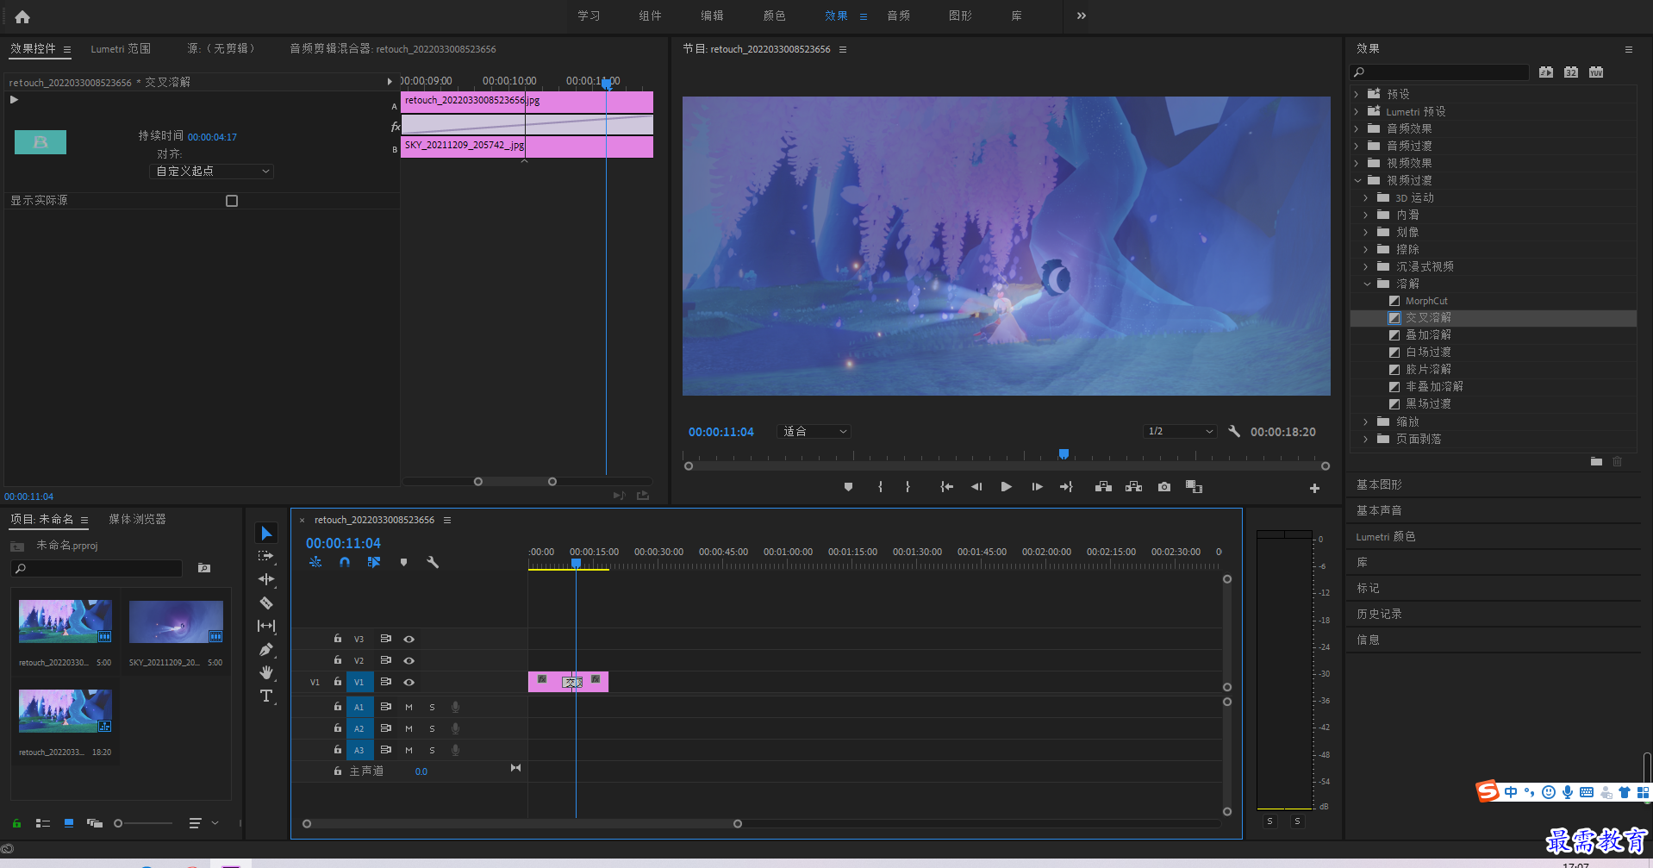The image size is (1653, 868).
Task: Solo audio track A2
Action: (x=432, y=728)
